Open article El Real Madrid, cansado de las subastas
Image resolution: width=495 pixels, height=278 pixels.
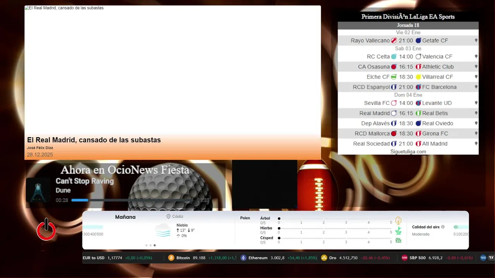point(94,140)
